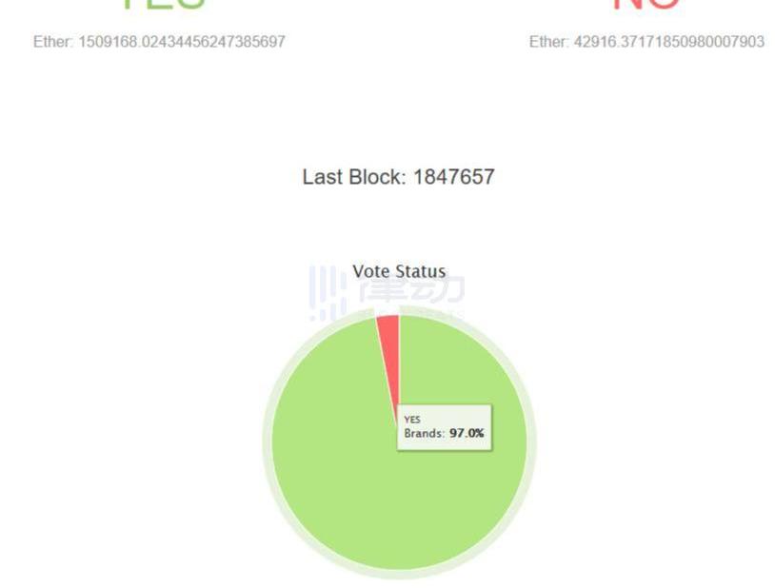Click the red NO heading

pyautogui.click(x=646, y=4)
